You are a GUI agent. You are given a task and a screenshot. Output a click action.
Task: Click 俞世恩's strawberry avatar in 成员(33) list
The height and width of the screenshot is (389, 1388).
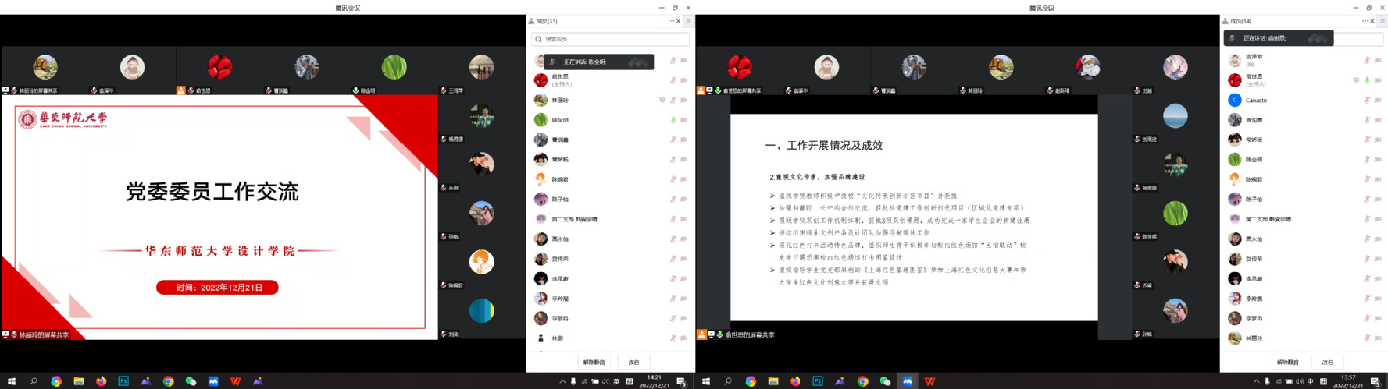(x=541, y=80)
